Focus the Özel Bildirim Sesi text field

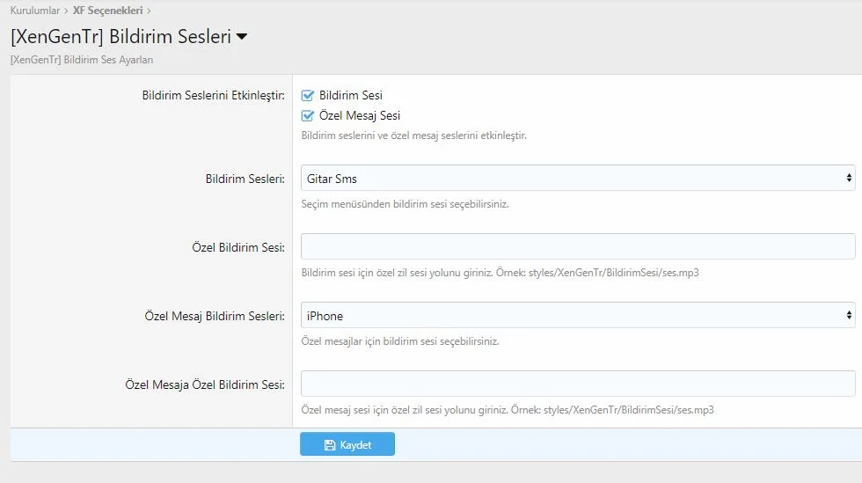pos(577,246)
